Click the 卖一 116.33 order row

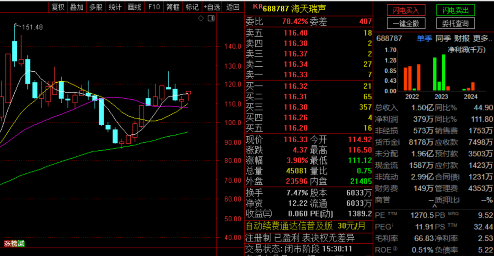coord(309,75)
